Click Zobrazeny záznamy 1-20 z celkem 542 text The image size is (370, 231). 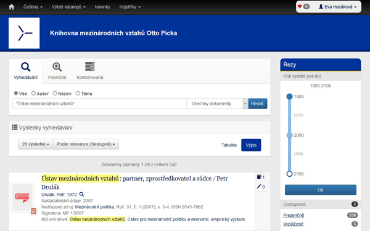(139, 164)
